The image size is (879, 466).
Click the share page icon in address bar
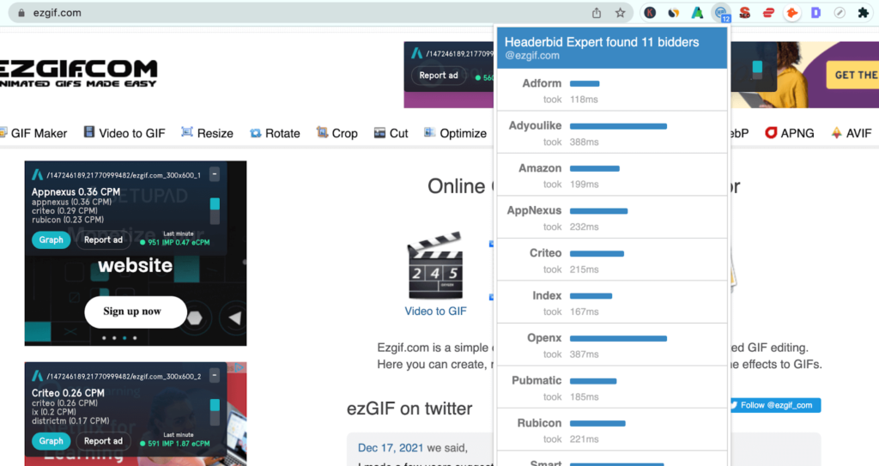pyautogui.click(x=597, y=13)
